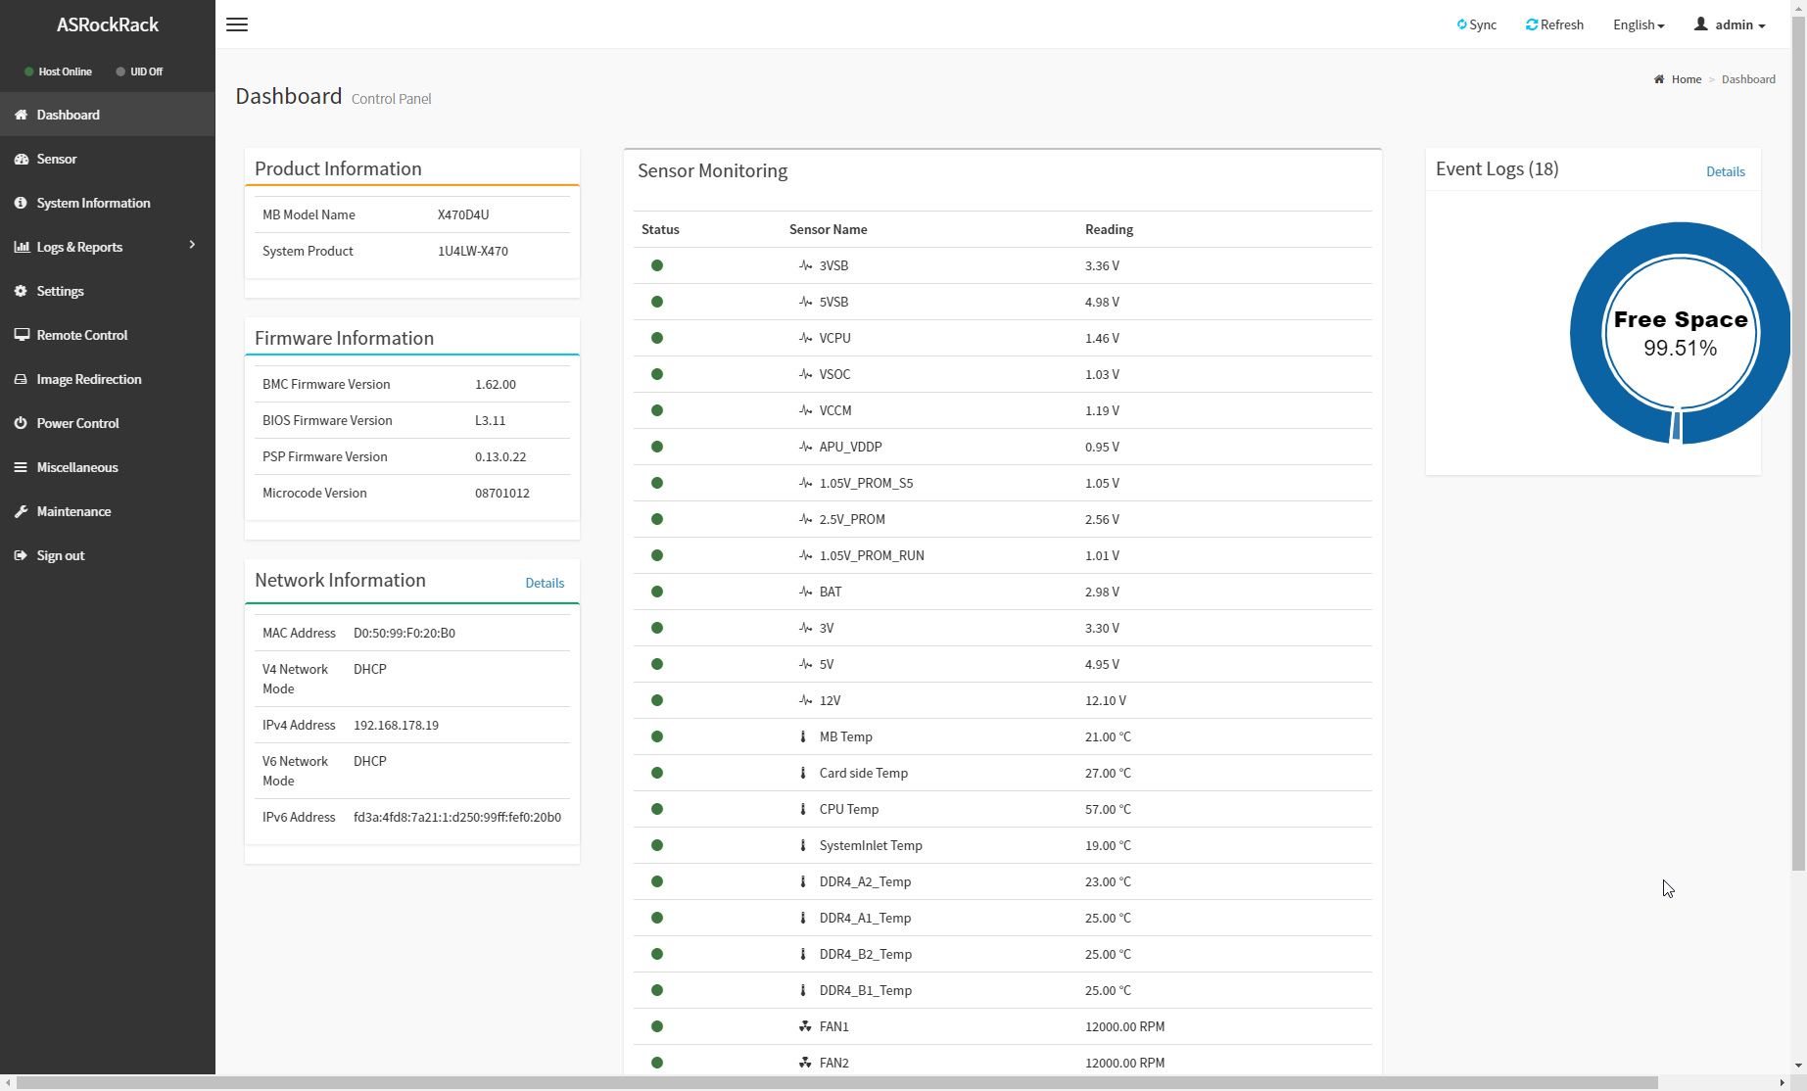Image resolution: width=1807 pixels, height=1091 pixels.
Task: Click the Refresh icon in top bar
Action: coord(1532,24)
